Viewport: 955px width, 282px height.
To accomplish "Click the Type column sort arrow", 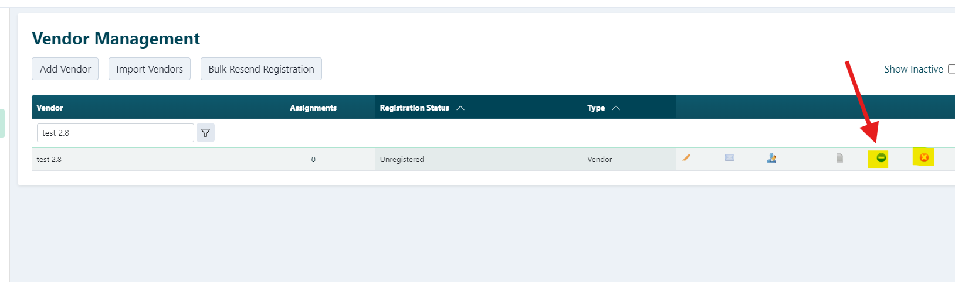I will click(616, 108).
